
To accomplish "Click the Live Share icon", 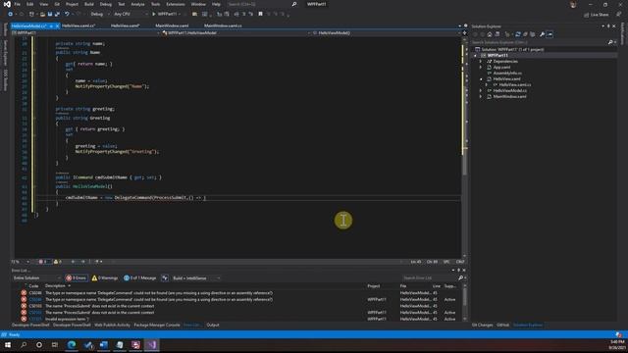I will pos(587,15).
